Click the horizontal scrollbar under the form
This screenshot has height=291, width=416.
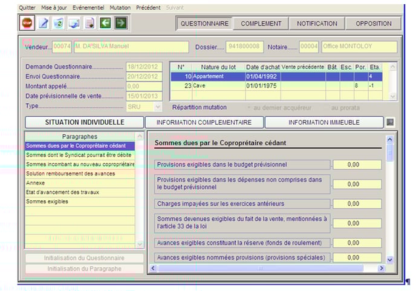point(266,268)
